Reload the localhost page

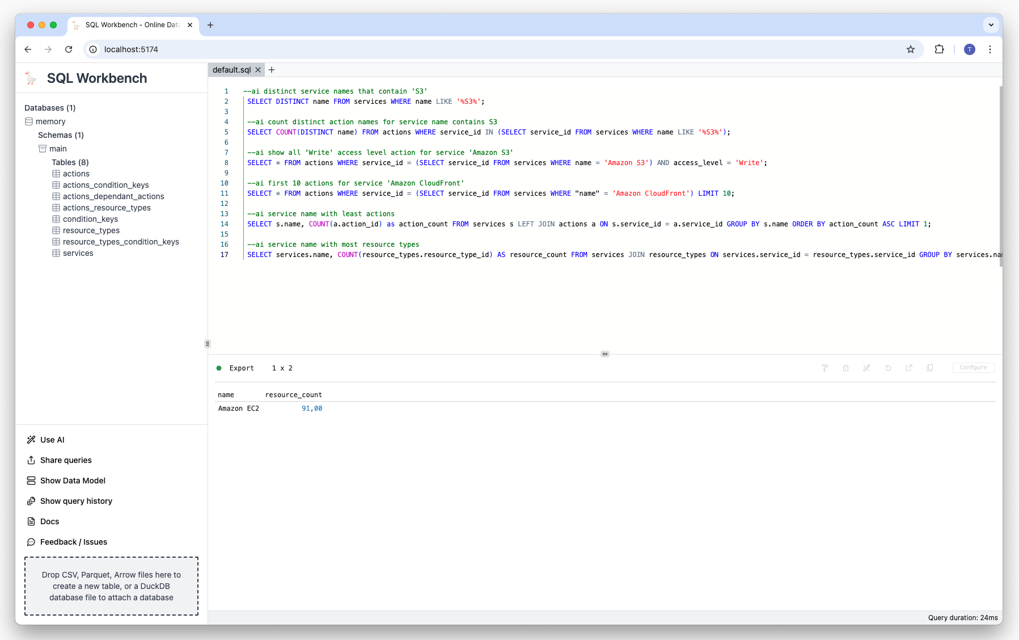69,49
